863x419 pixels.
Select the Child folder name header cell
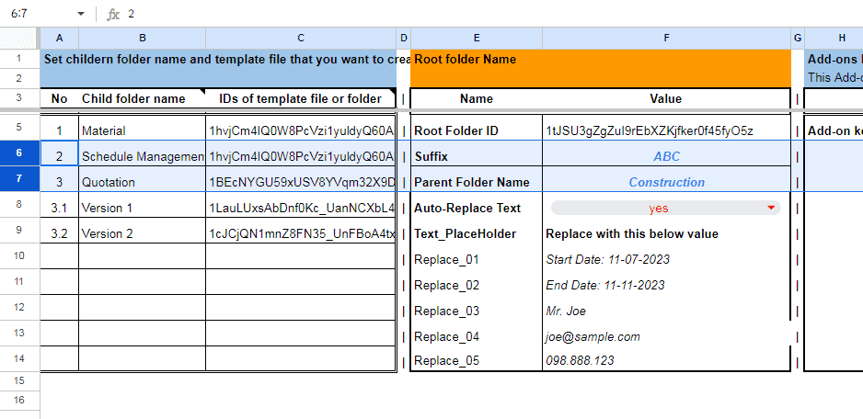click(142, 98)
